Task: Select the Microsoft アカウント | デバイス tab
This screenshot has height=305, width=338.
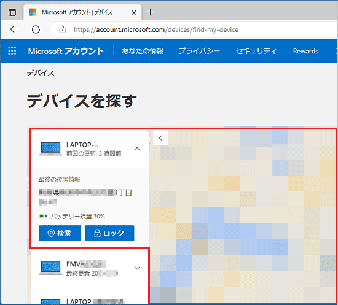Action: pyautogui.click(x=82, y=12)
